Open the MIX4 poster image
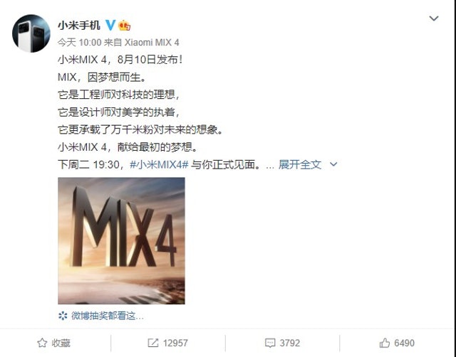 coord(121,241)
